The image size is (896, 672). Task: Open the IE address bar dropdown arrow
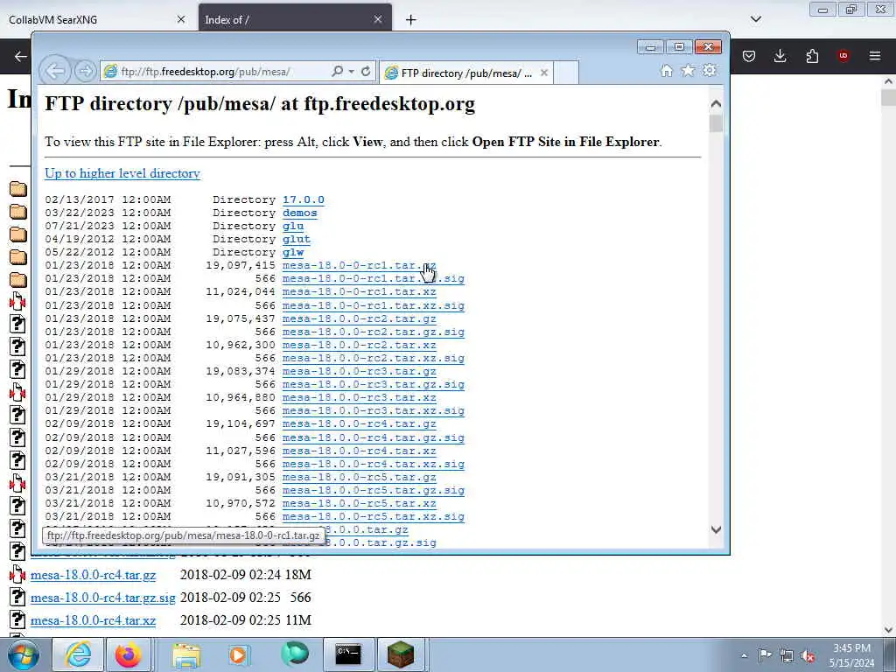pos(352,72)
